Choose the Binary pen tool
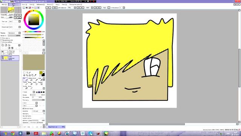The image size is (241, 136). click(x=30, y=87)
